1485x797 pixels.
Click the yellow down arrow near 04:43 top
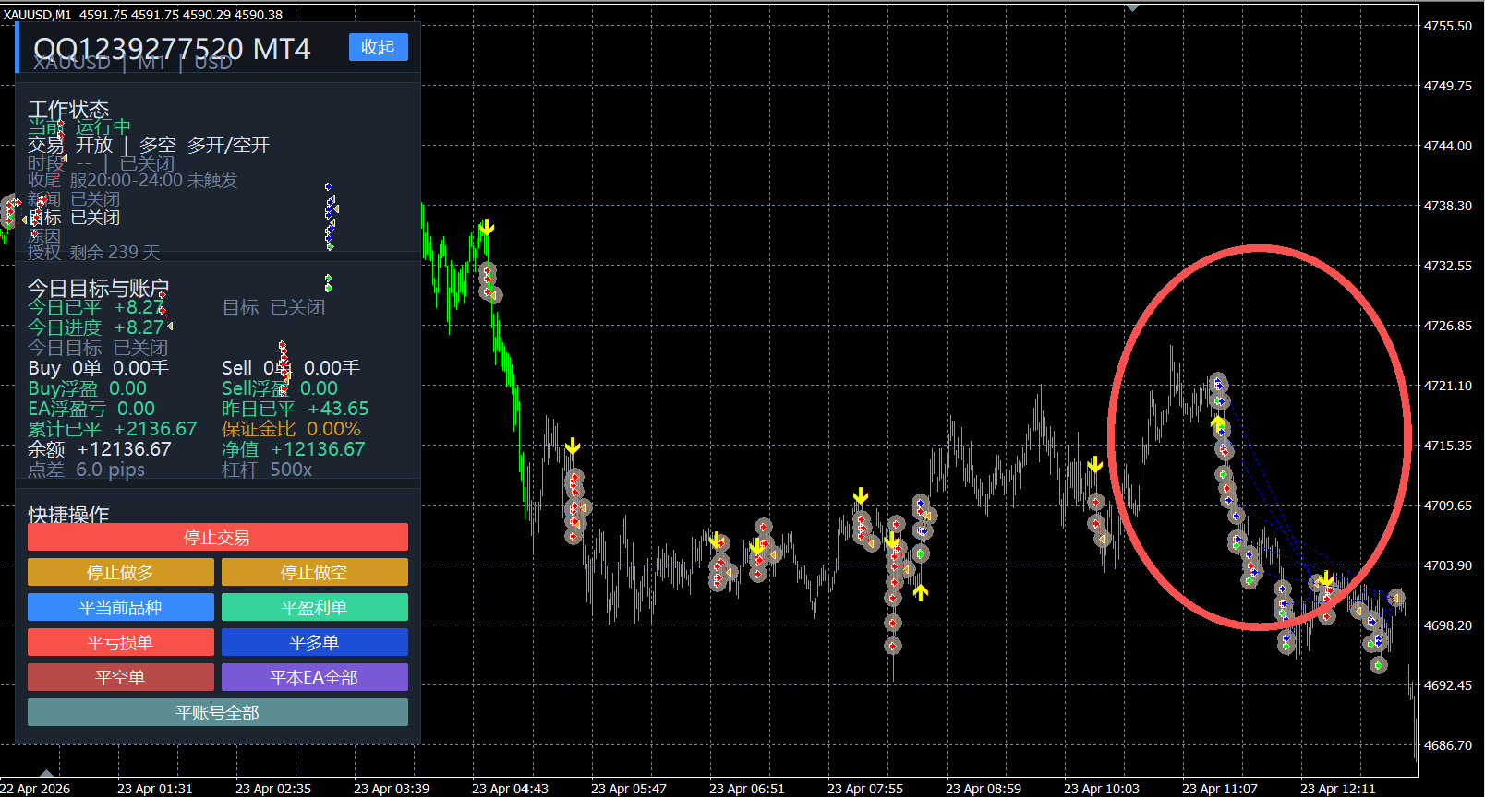pyautogui.click(x=487, y=227)
